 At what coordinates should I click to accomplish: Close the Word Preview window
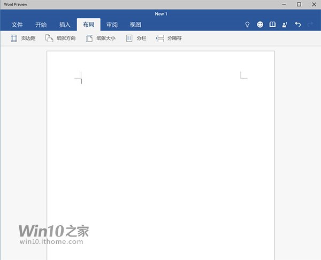click(314, 4)
